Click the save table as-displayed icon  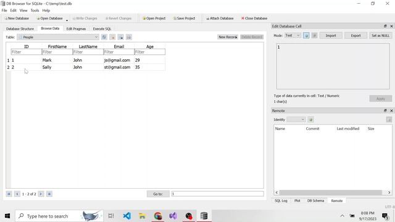pyautogui.click(x=121, y=37)
